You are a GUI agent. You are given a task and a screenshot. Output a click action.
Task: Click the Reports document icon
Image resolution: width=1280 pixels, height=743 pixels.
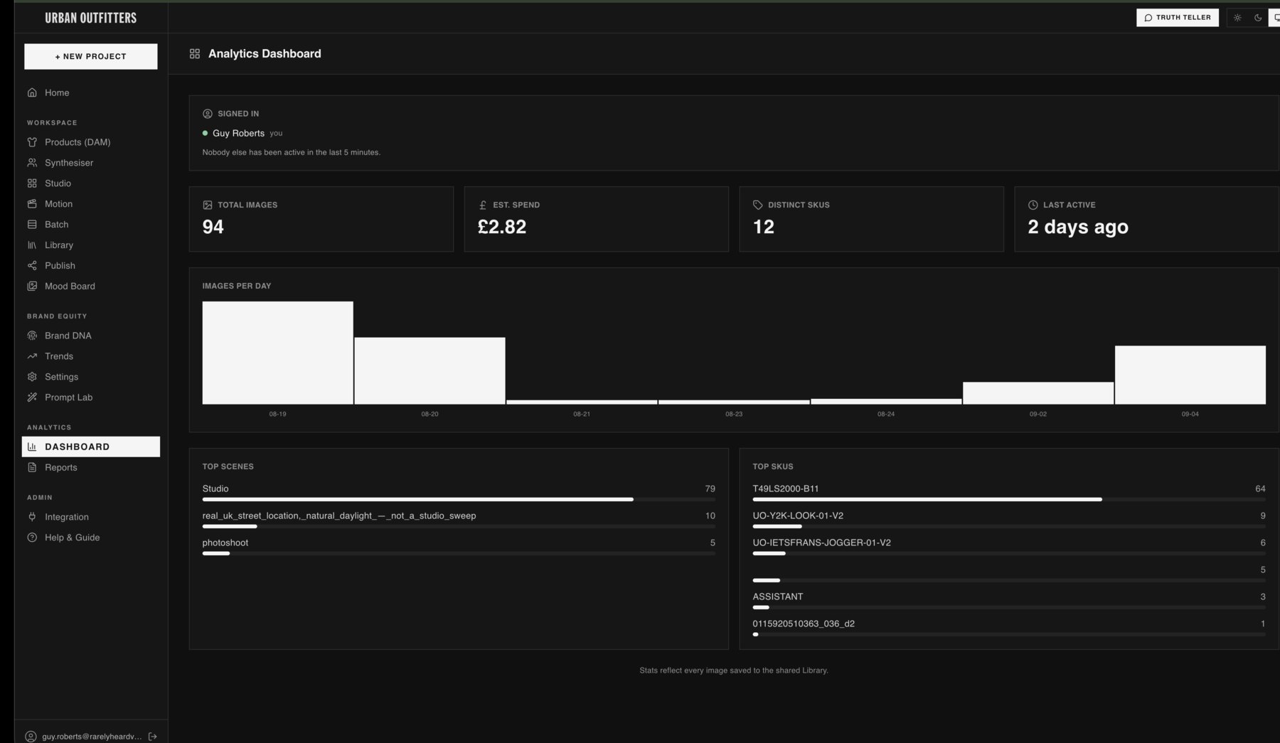pyautogui.click(x=32, y=467)
